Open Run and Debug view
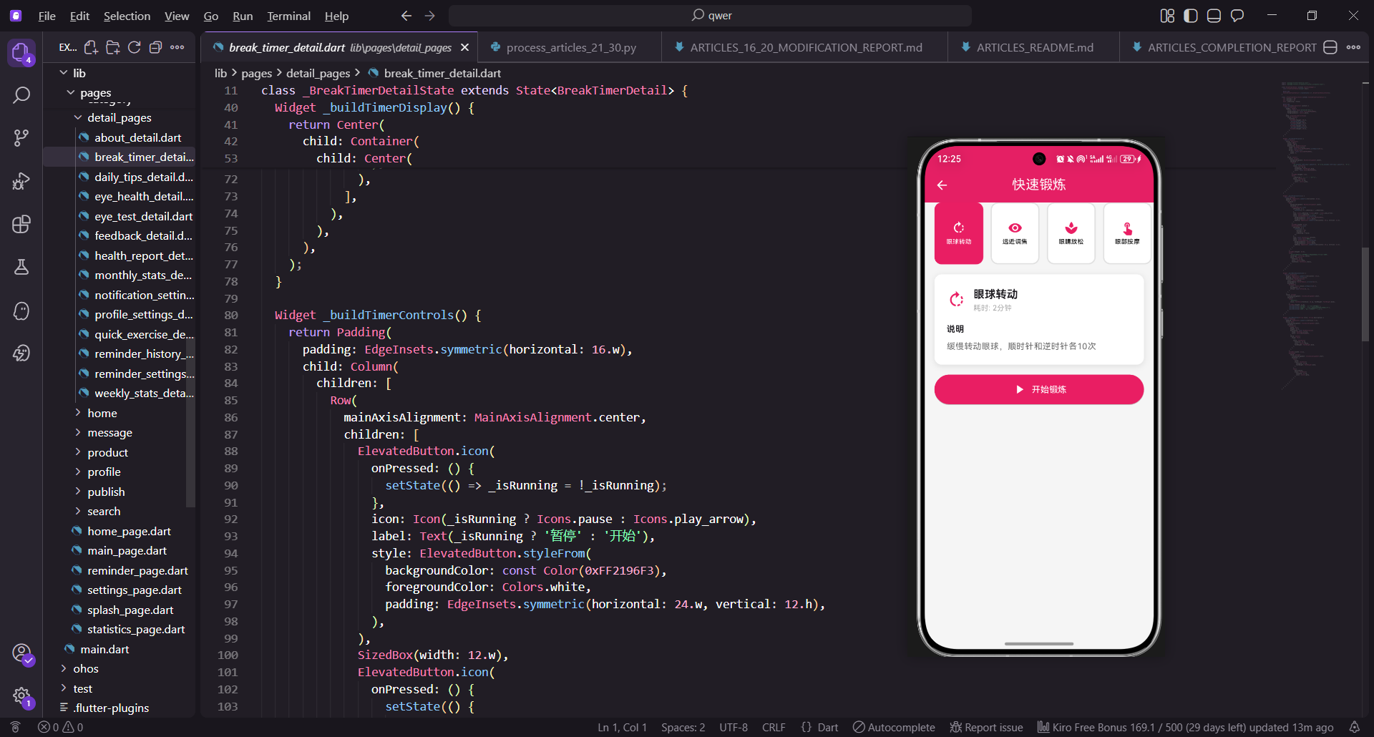 (21, 181)
